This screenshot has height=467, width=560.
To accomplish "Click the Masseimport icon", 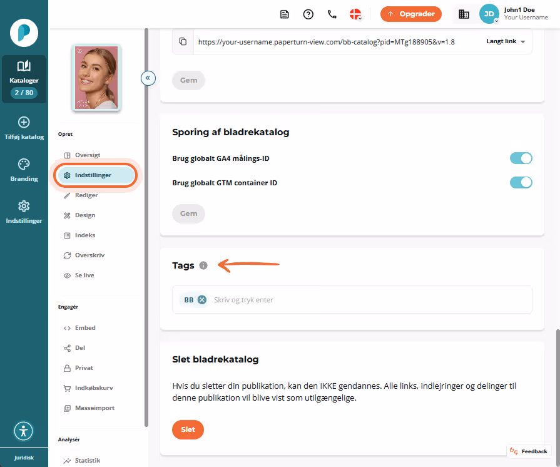I will click(x=67, y=408).
